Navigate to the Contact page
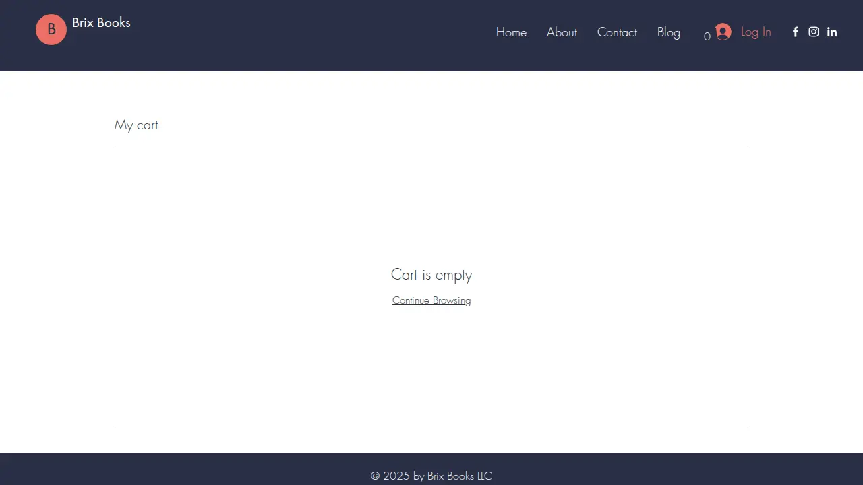Image resolution: width=863 pixels, height=485 pixels. pos(617,32)
